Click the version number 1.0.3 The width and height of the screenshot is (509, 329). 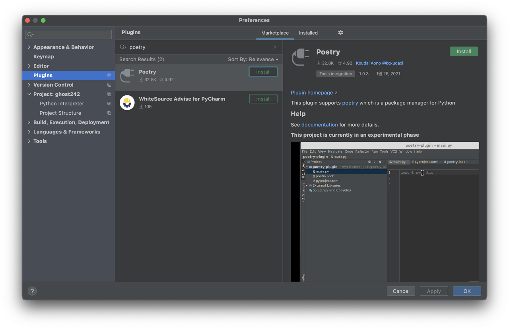[364, 74]
